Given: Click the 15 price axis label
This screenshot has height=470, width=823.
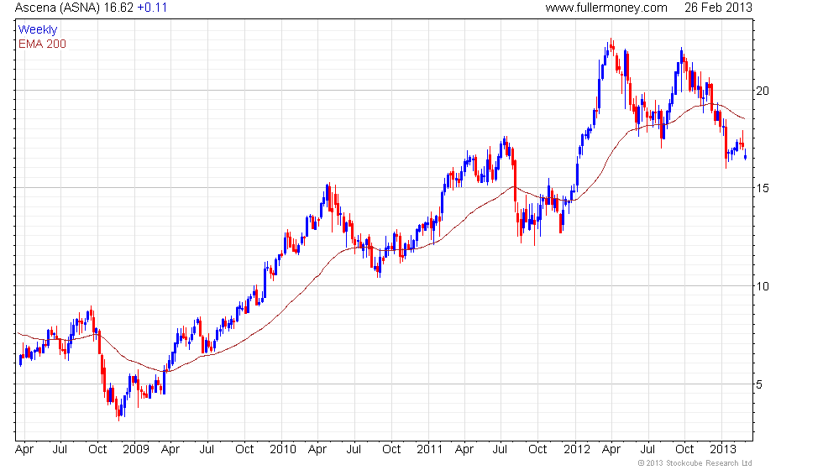Looking at the screenshot, I should click(763, 188).
